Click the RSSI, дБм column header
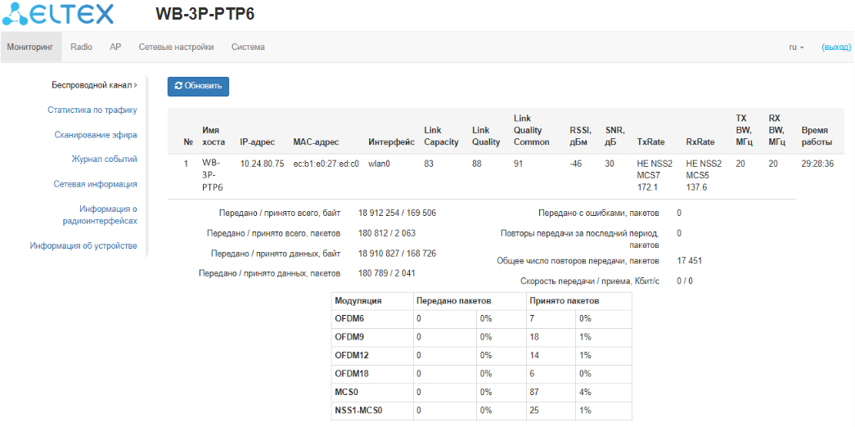This screenshot has width=855, height=427. tap(581, 136)
